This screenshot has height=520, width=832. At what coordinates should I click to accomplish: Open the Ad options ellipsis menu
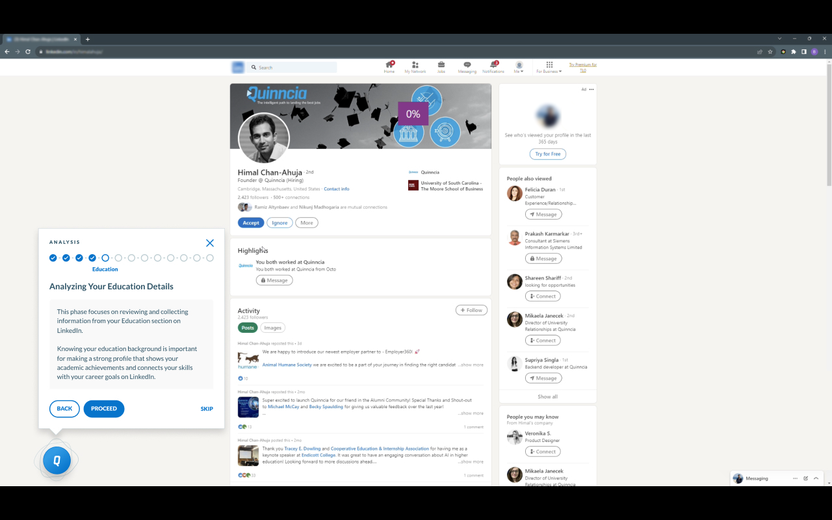(591, 89)
